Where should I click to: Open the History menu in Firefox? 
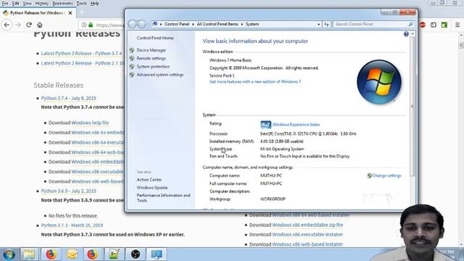[42, 3]
